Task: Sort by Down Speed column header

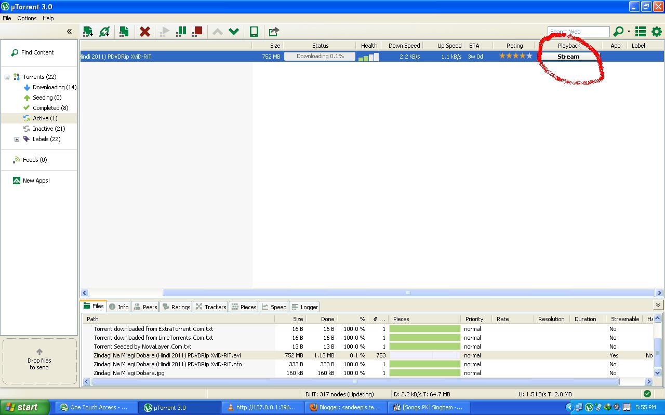Action: 404,46
